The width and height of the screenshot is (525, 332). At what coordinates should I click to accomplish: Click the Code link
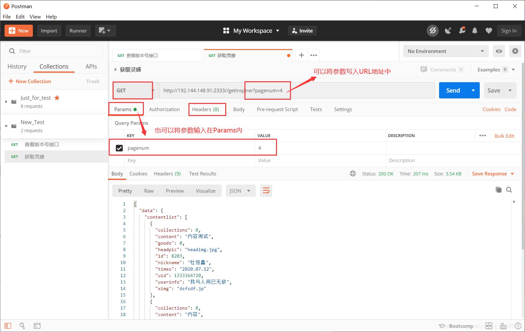(x=510, y=109)
